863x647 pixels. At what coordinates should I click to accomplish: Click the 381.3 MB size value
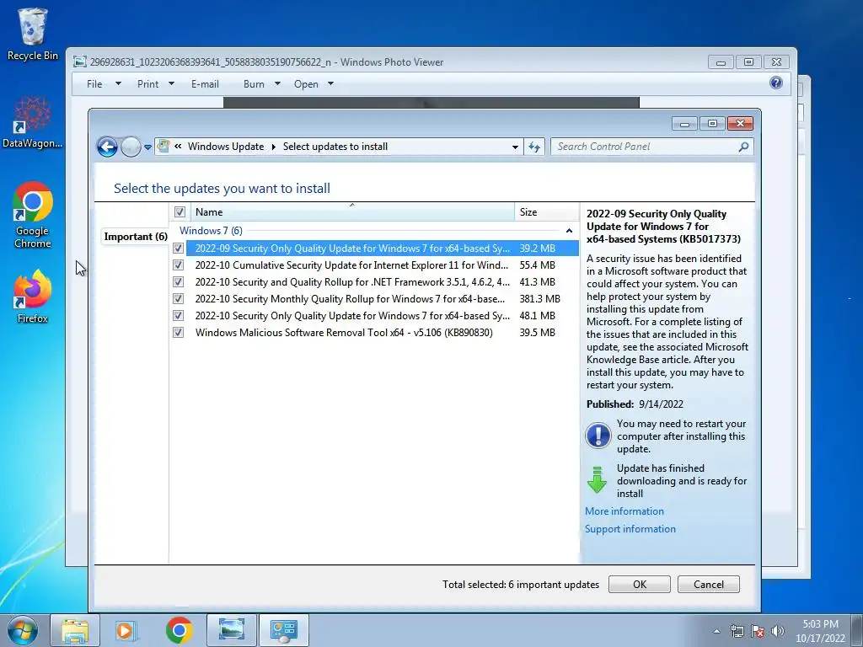539,299
